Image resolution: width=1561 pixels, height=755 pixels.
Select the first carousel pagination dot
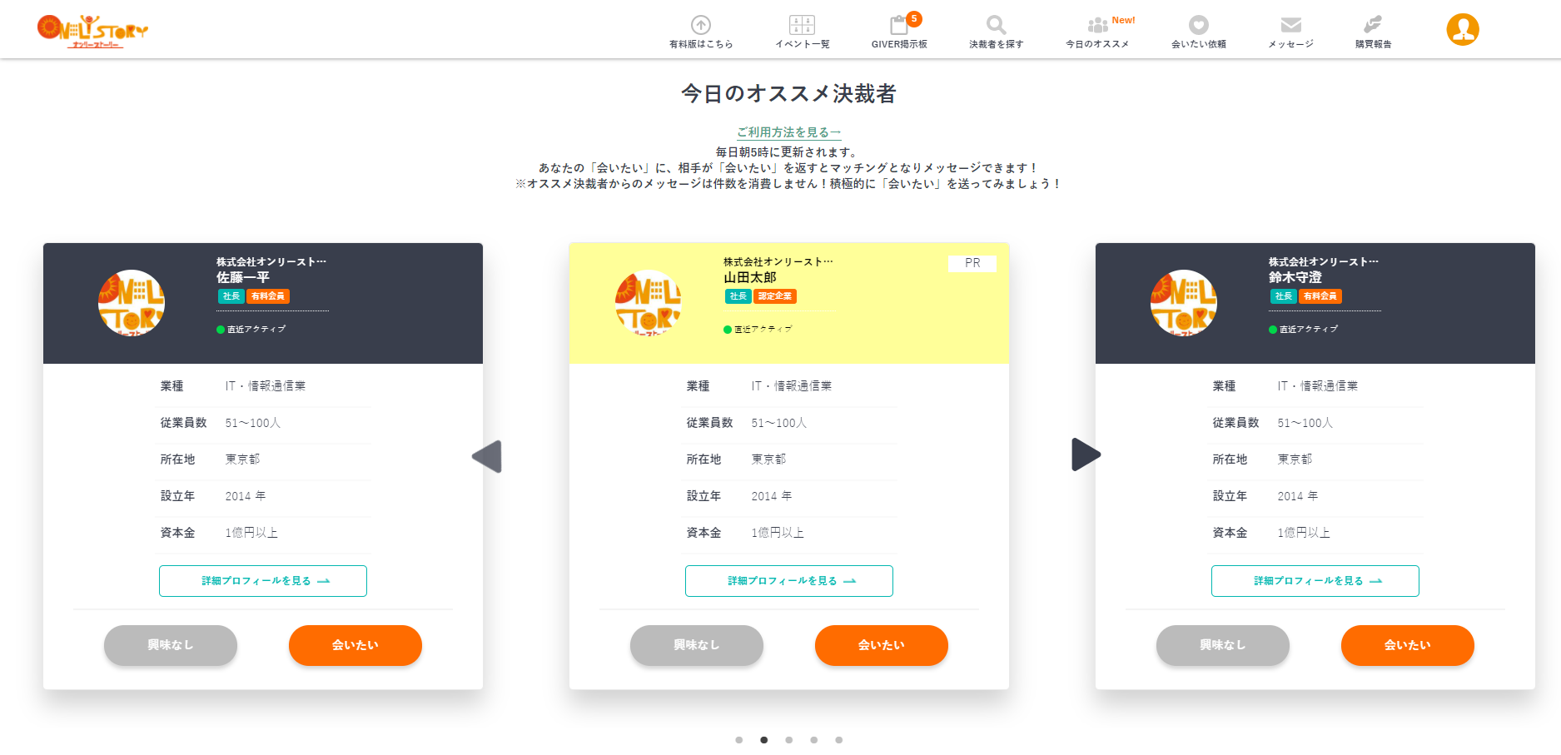[738, 740]
